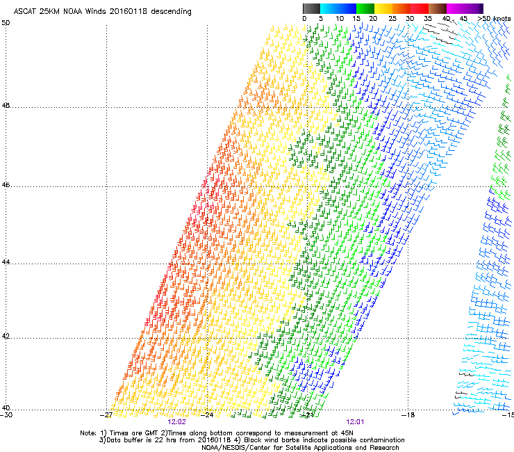
Task: Click the longitude label '-30' on the bottom axis
Action: (x=6, y=415)
